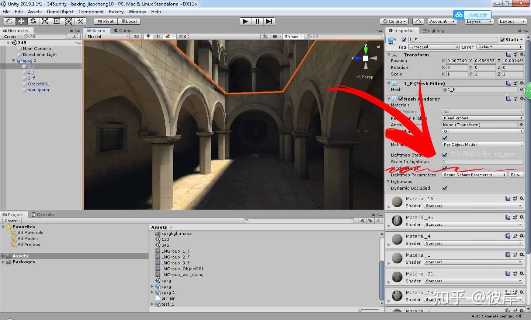Toggle the Static checkbox
Image resolution: width=531 pixels, height=320 pixels.
(502, 40)
